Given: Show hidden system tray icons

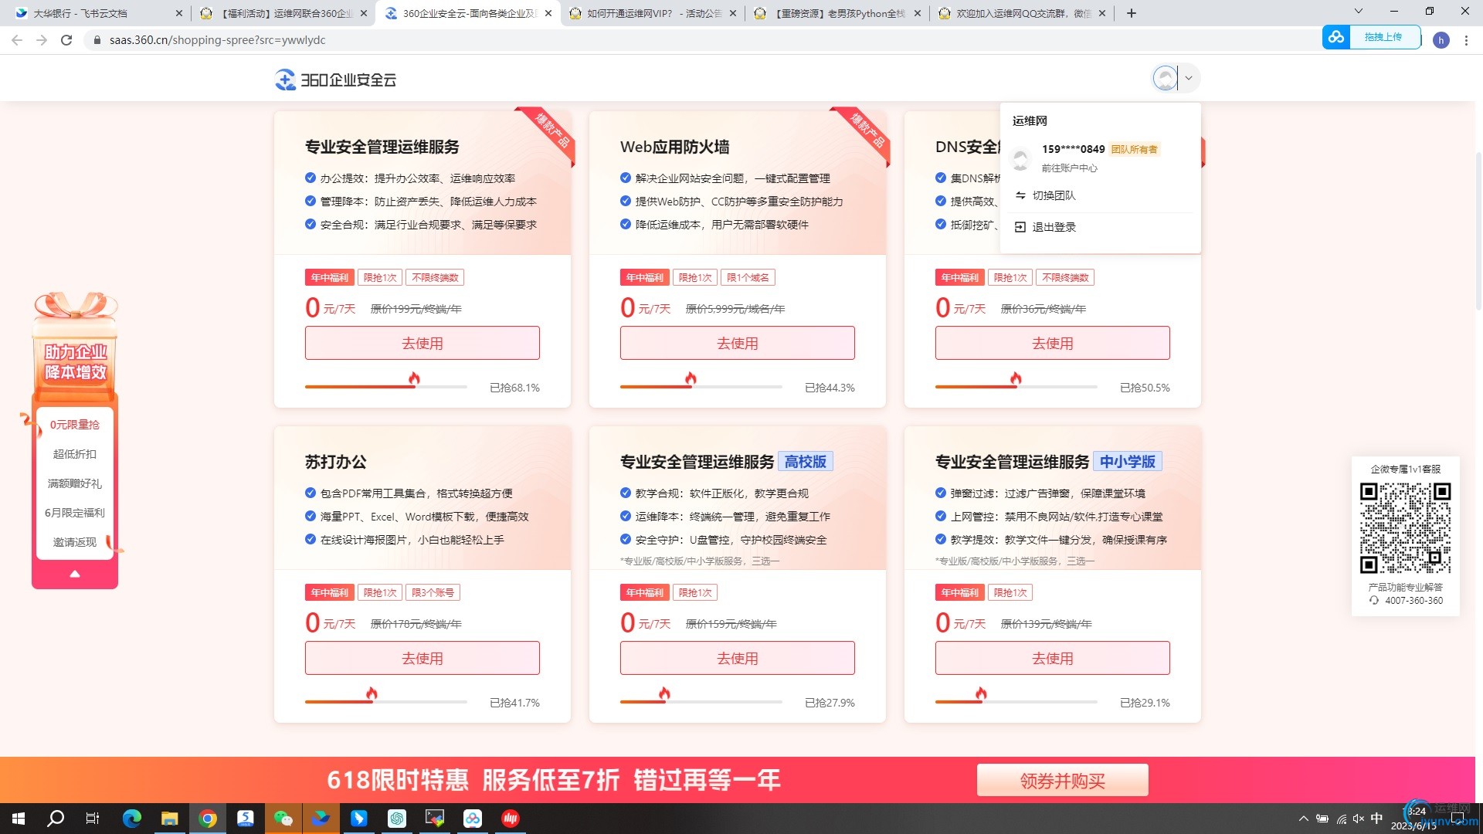Looking at the screenshot, I should [x=1304, y=819].
